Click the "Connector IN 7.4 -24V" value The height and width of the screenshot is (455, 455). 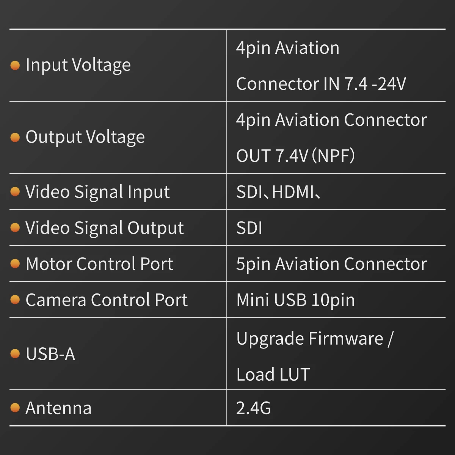(x=321, y=84)
